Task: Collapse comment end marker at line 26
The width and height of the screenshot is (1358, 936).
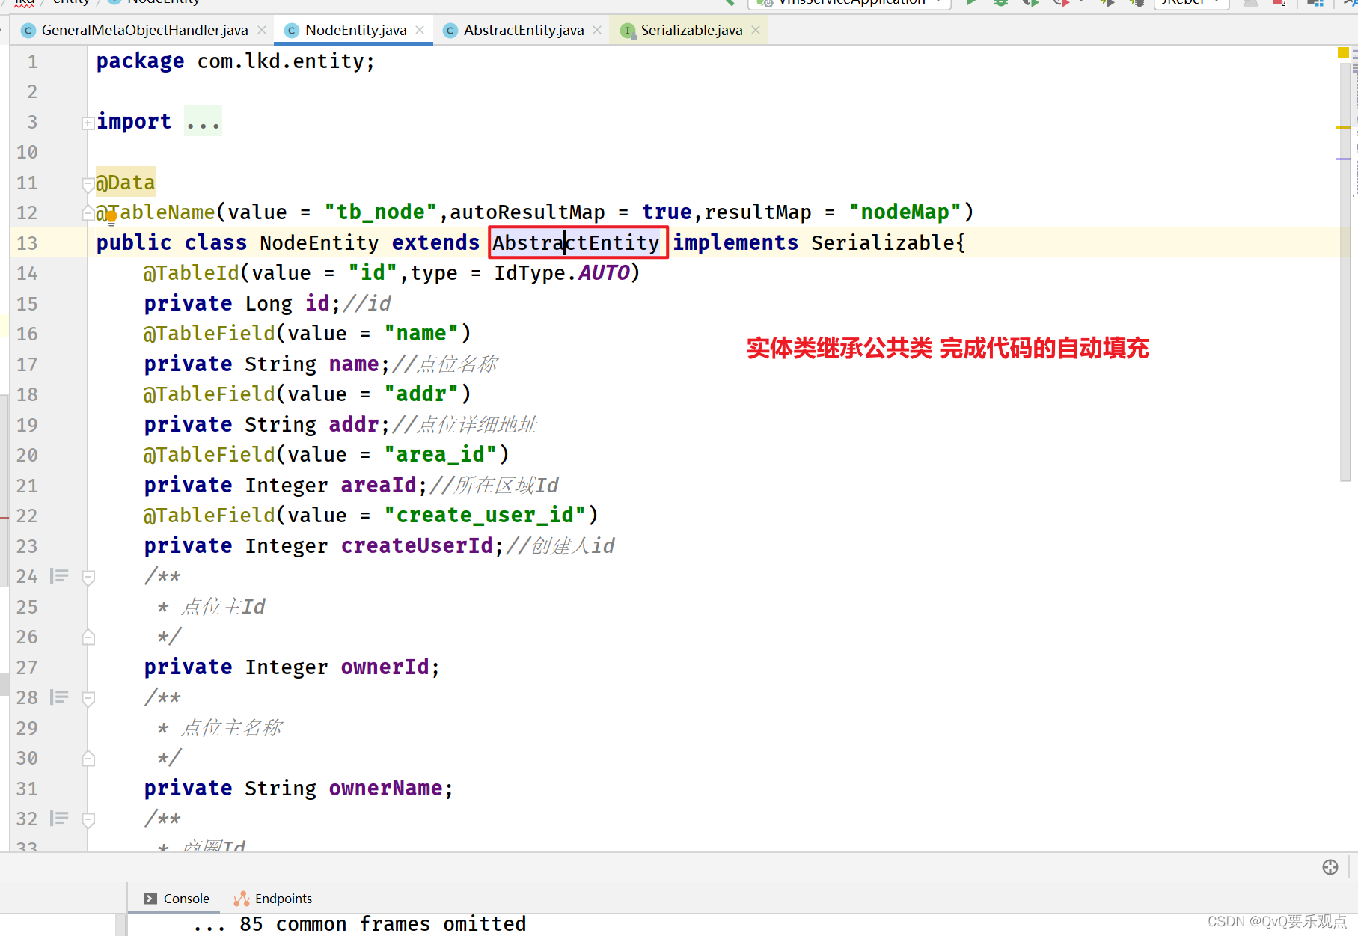Action: [88, 637]
